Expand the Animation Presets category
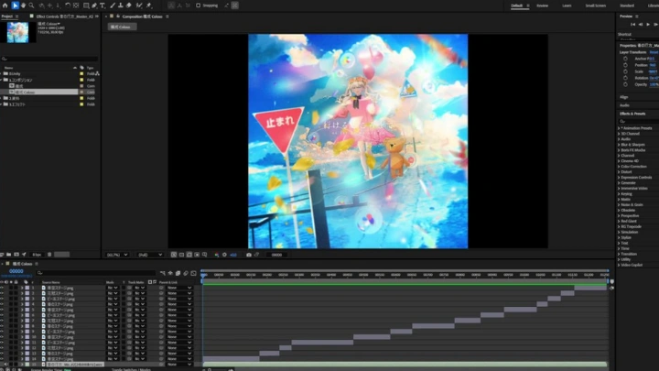Image resolution: width=659 pixels, height=371 pixels. (619, 128)
